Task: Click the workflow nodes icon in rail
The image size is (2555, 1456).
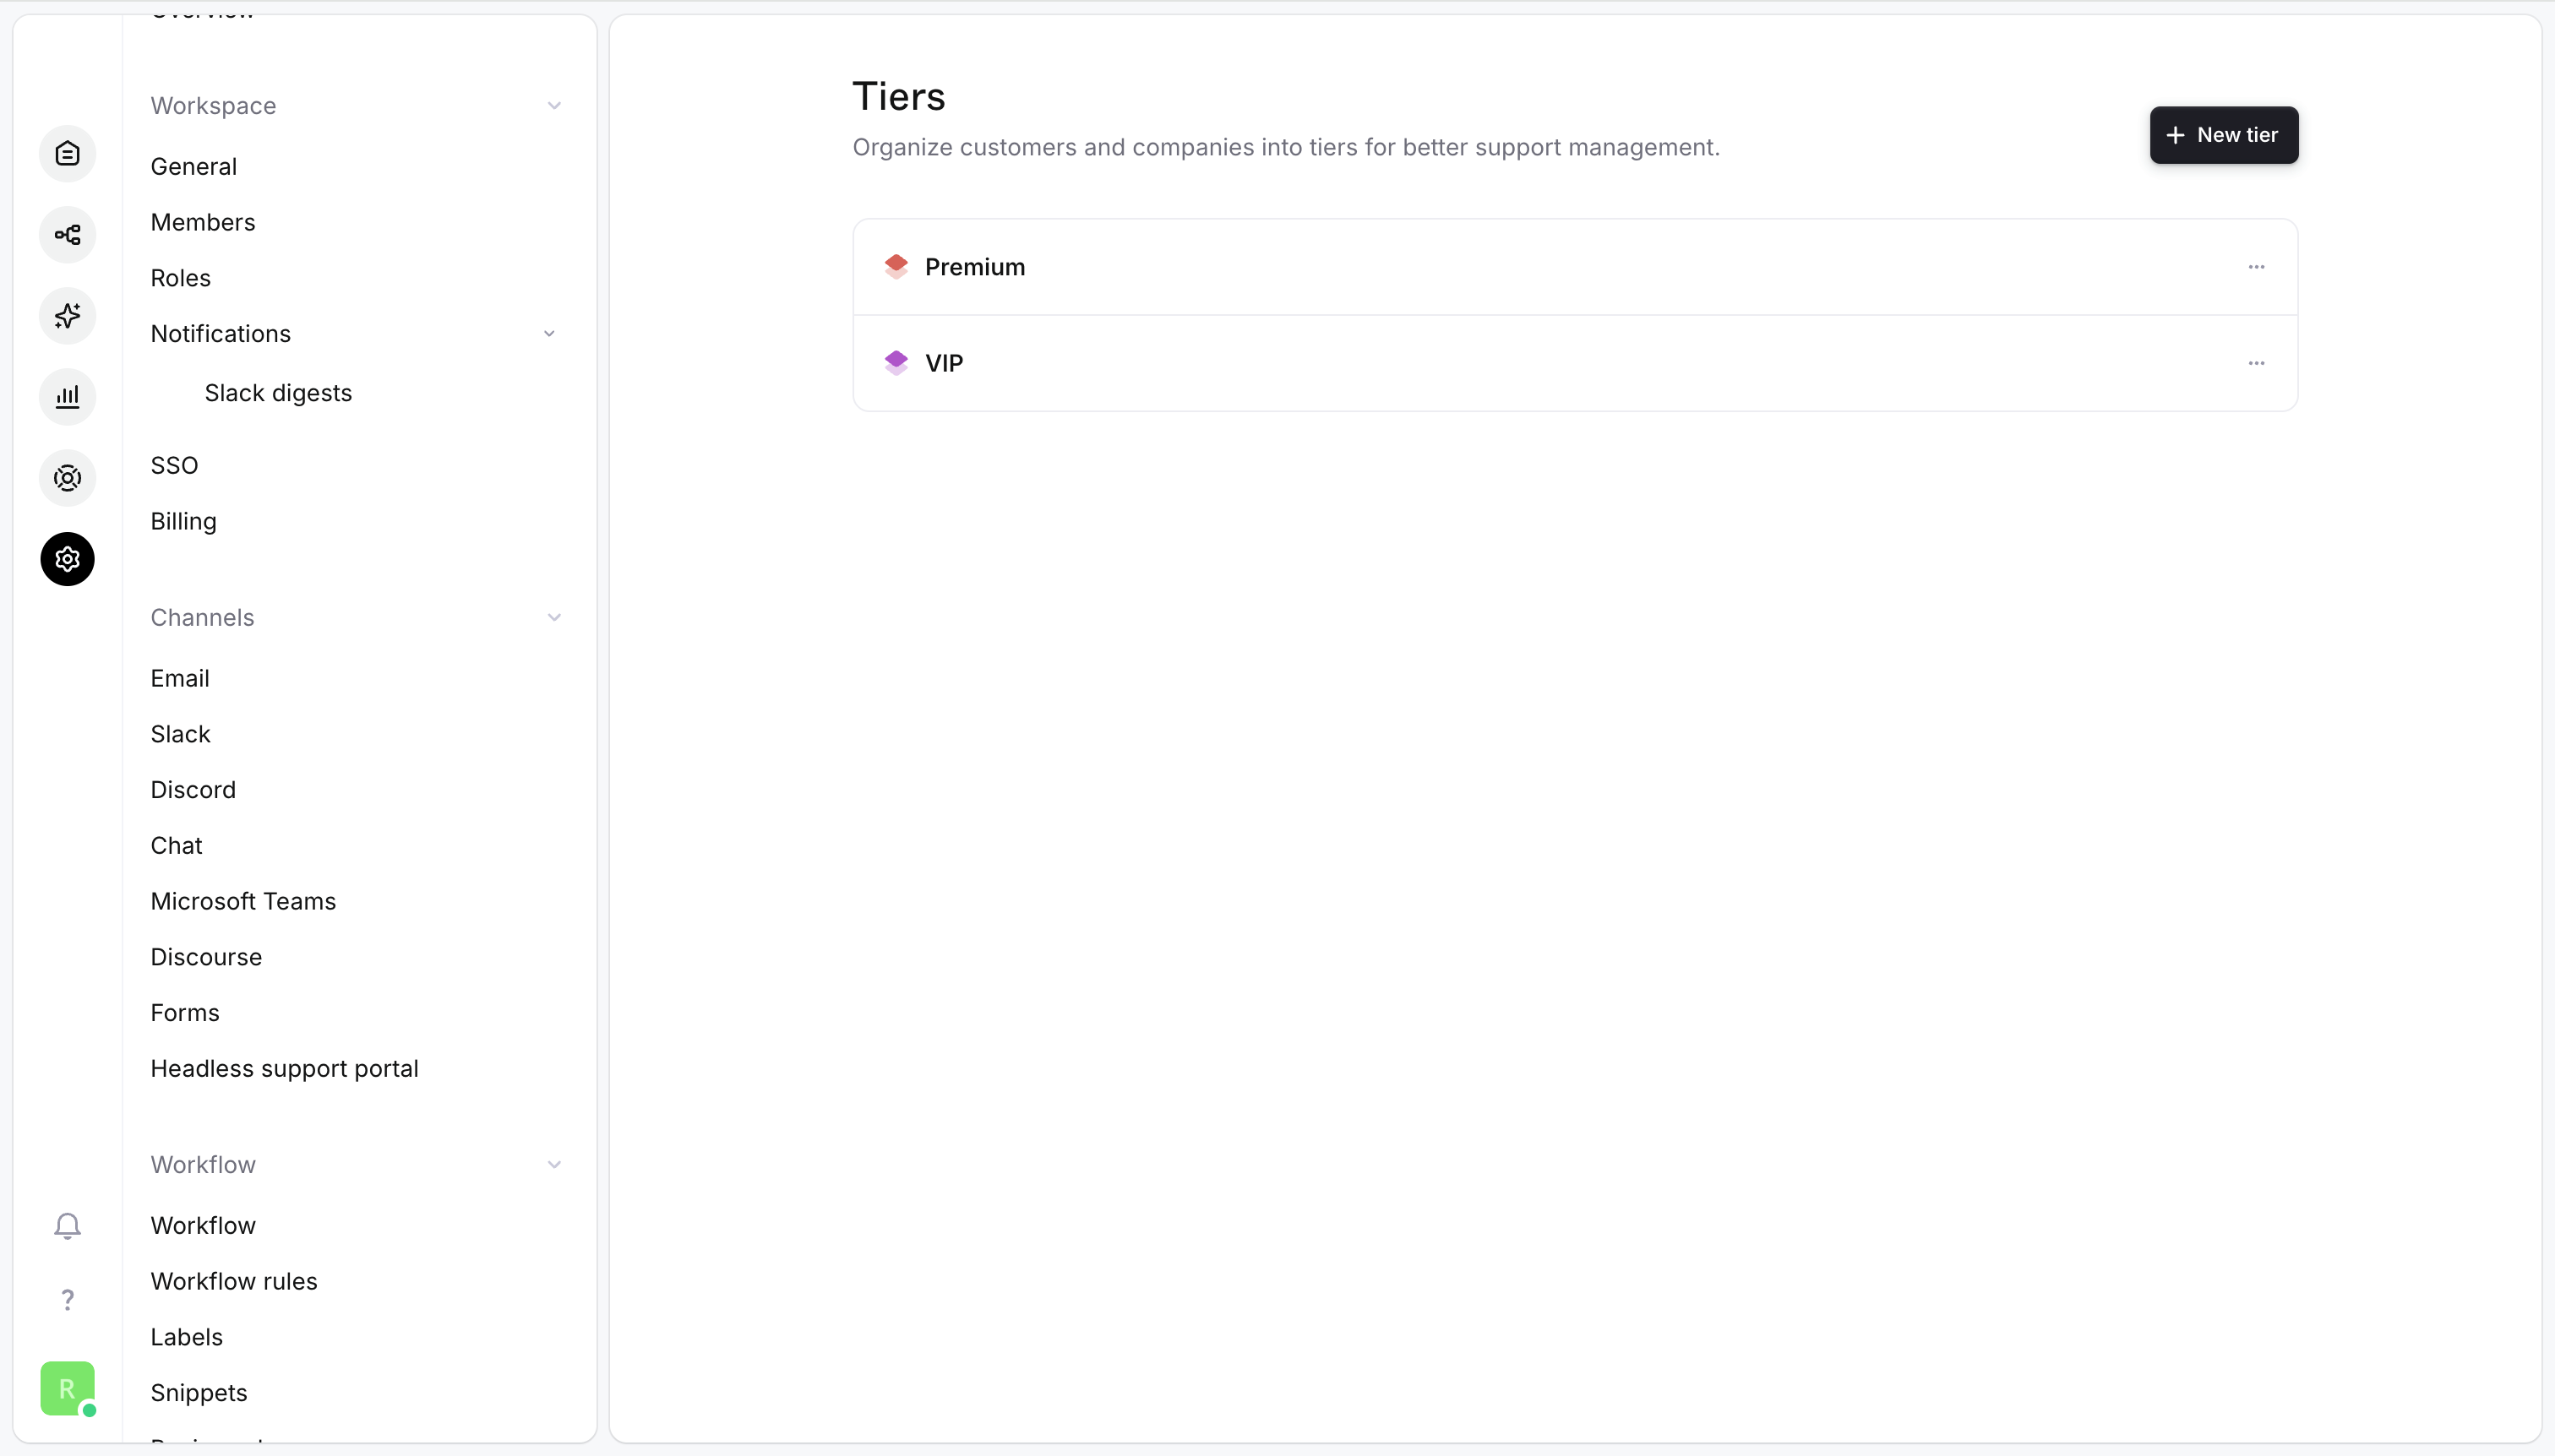Action: tap(67, 235)
